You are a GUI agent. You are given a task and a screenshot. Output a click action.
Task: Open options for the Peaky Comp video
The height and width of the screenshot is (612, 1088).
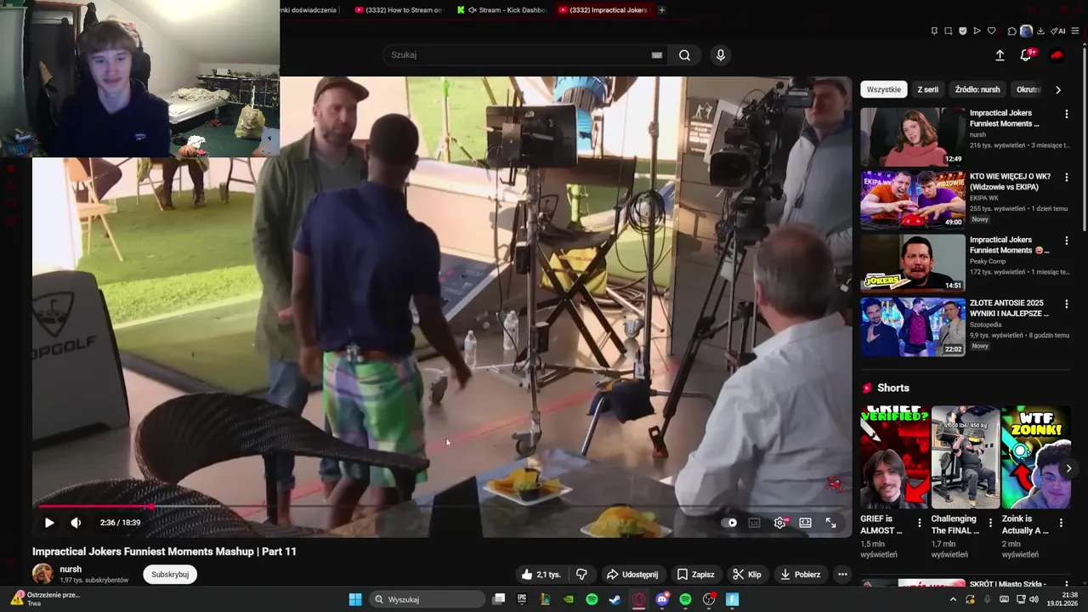point(1067,241)
